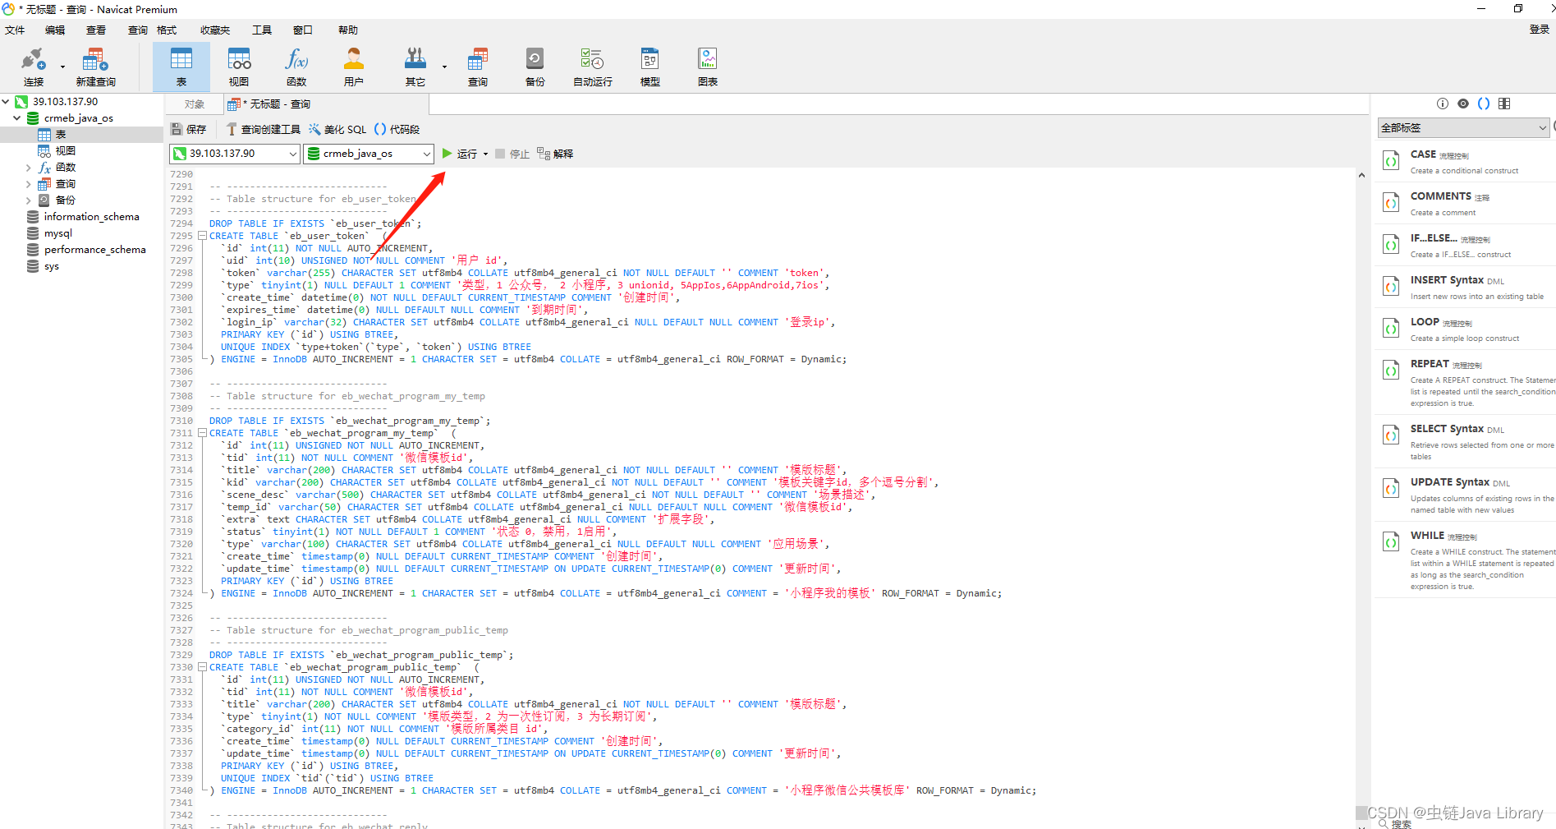The width and height of the screenshot is (1556, 829).
Task: Open the 图表 charts toolbar icon
Action: [708, 67]
